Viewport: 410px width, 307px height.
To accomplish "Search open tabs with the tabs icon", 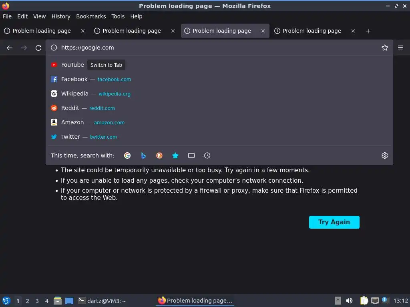I will tap(191, 155).
